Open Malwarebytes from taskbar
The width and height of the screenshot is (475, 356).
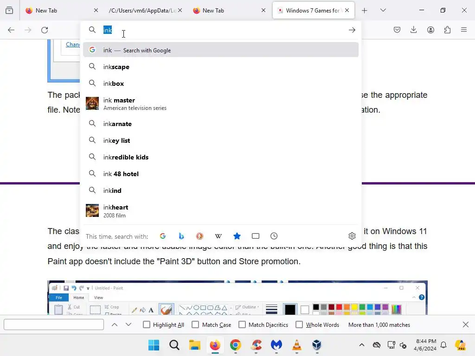[x=276, y=345]
